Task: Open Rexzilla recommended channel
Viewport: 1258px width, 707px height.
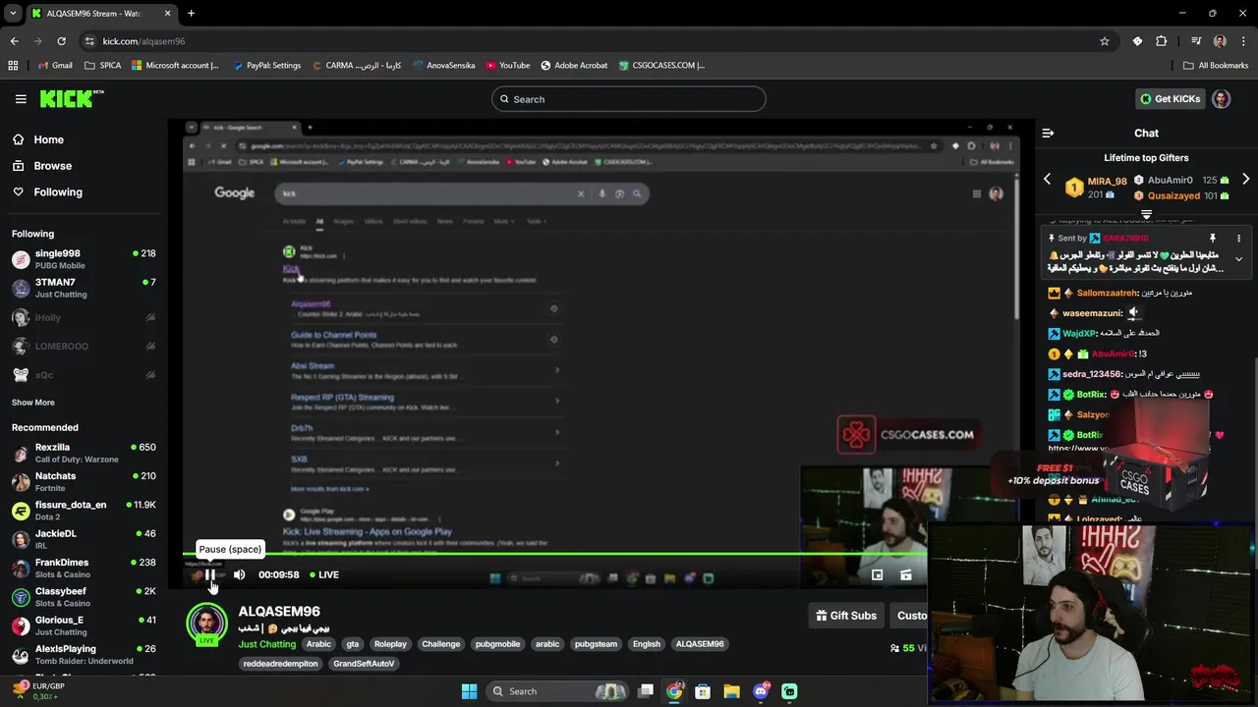Action: click(x=84, y=453)
